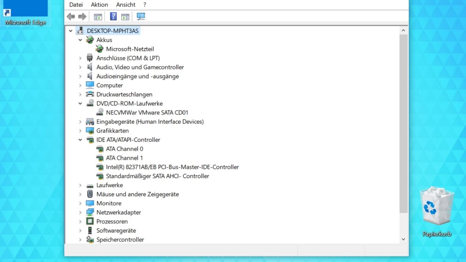Click the Back arrow toolbar icon
The image size is (466, 262).
point(71,16)
